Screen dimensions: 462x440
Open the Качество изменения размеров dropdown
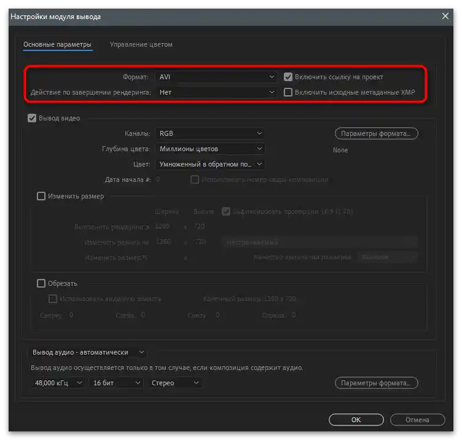(387, 257)
